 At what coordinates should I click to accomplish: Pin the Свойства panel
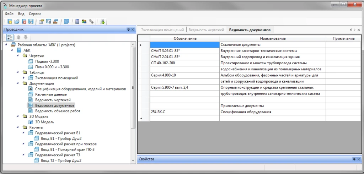pyautogui.click(x=354, y=159)
